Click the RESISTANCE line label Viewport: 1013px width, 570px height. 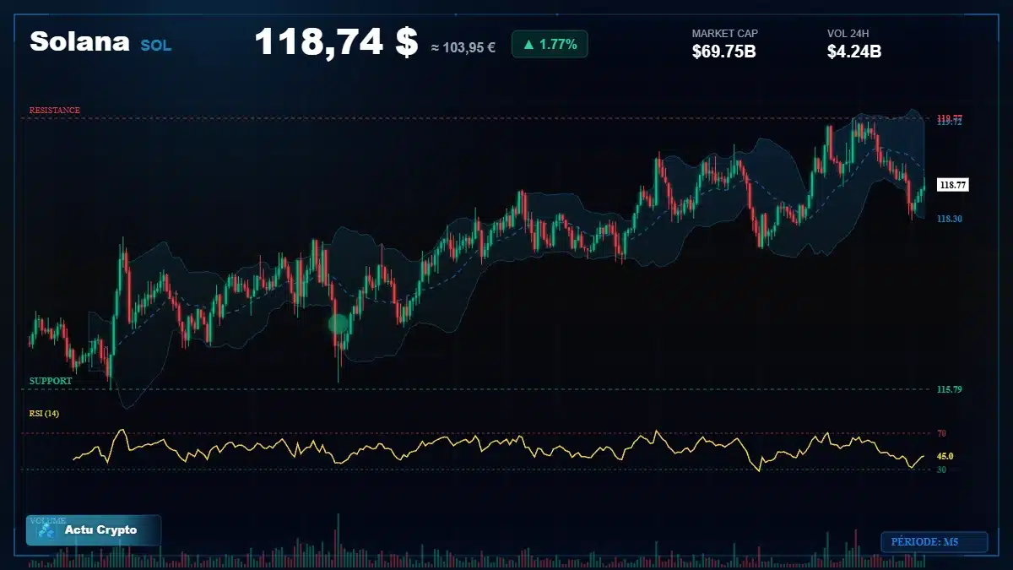(x=55, y=111)
